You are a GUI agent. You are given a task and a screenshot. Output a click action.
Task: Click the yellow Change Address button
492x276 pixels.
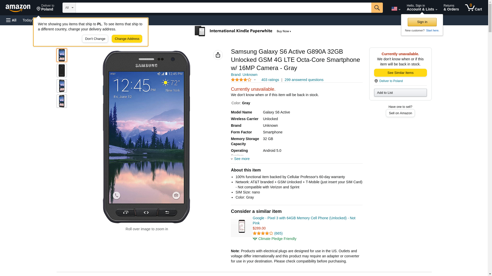tap(127, 39)
